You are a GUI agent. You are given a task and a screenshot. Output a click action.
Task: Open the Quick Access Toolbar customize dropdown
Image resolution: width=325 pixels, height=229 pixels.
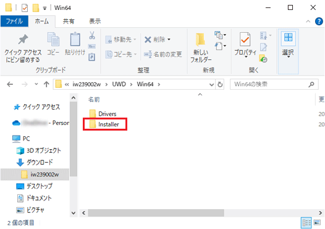[x=44, y=8]
